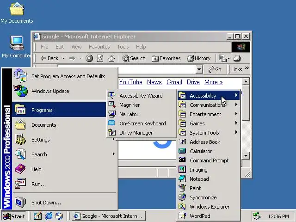The image size is (296, 222).
Task: Open On-Screen Keyboard
Action: (x=142, y=123)
